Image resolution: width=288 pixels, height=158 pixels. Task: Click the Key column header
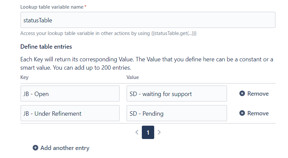click(x=24, y=77)
